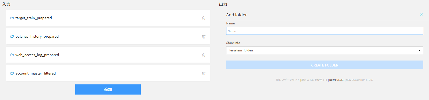Viewport: 429px width, 100px height.
Task: Click folder icon beside target_train_prepared
Action: pos(12,18)
